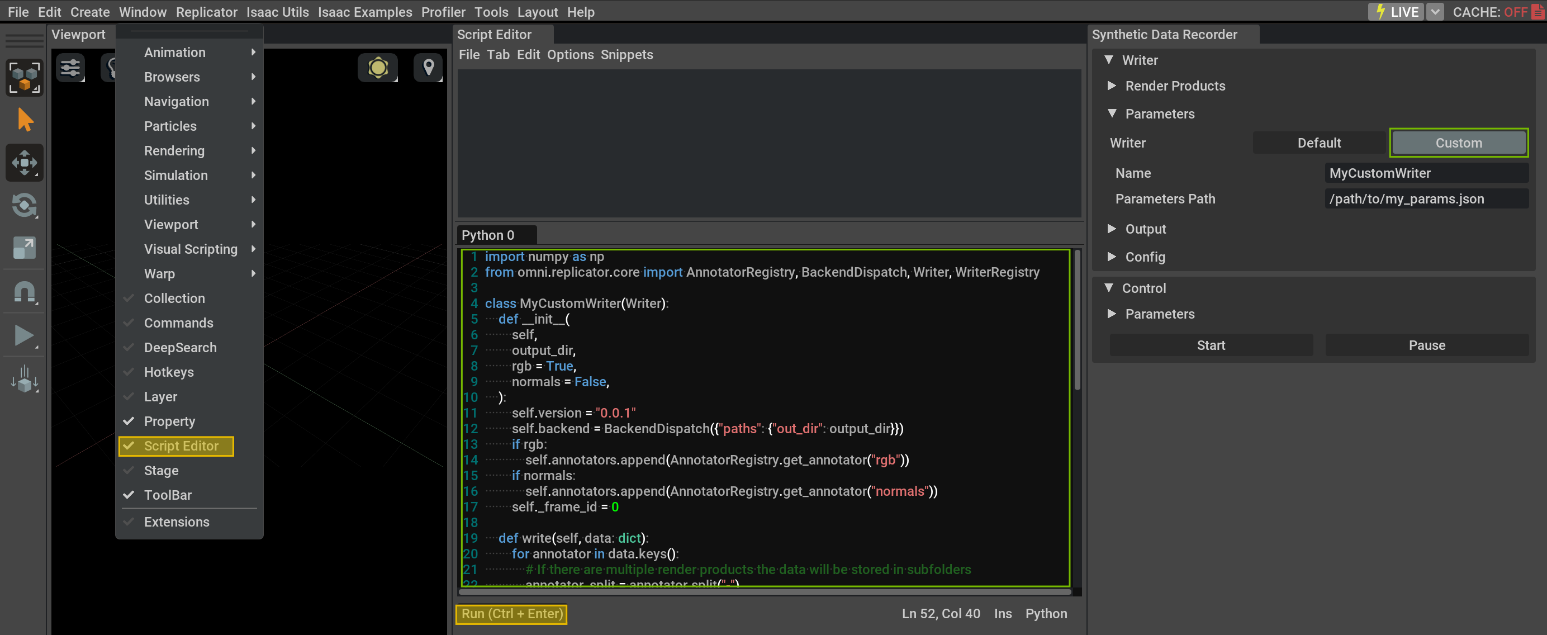Click the Start recorder button

tap(1211, 345)
